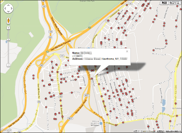This screenshot has height=133, width=182.
Task: Click the Columbus Ave label
Action: coord(179,61)
